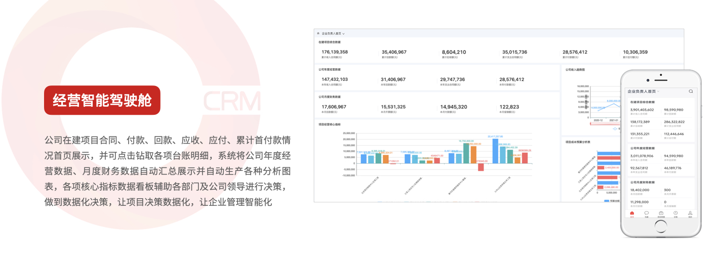Tap 131,355,221 value on phone
Image resolution: width=719 pixels, height=269 pixels.
pos(640,134)
